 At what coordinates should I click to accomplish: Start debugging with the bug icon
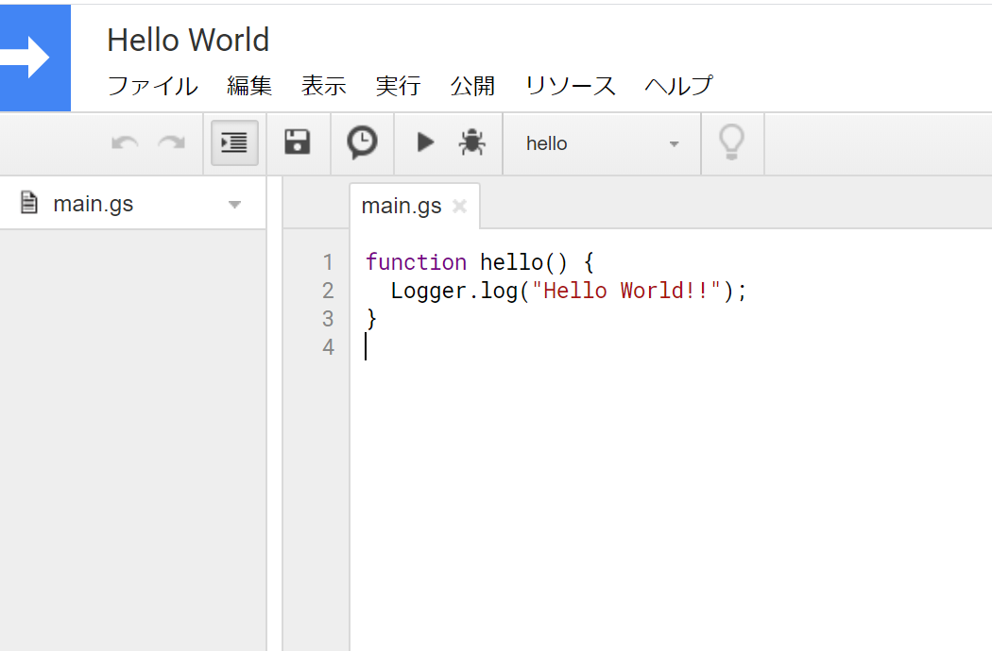pos(471,143)
